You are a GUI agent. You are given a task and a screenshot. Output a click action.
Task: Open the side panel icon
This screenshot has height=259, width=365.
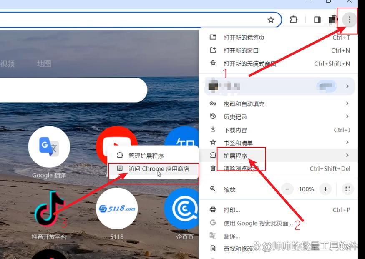coord(317,19)
